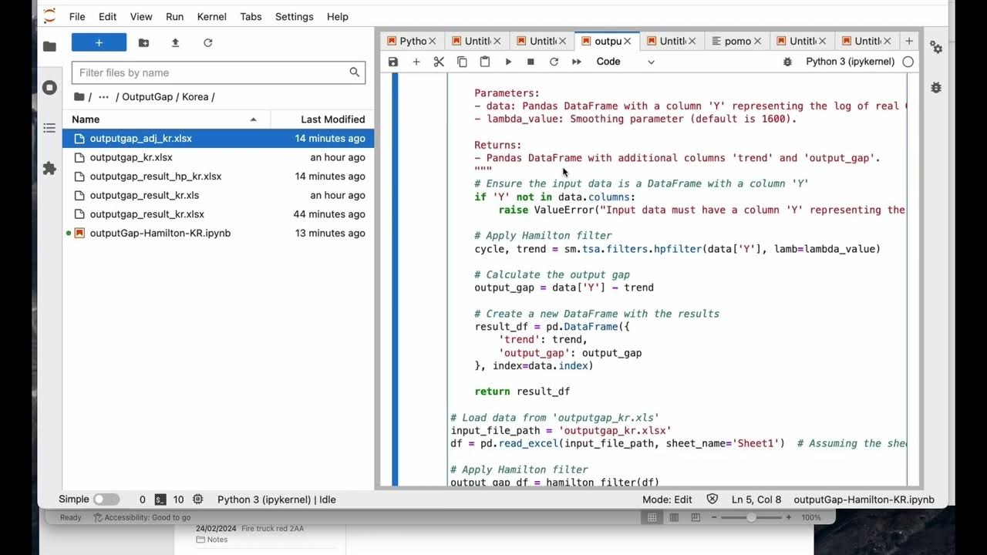Click the Upload Files icon

coord(175,43)
